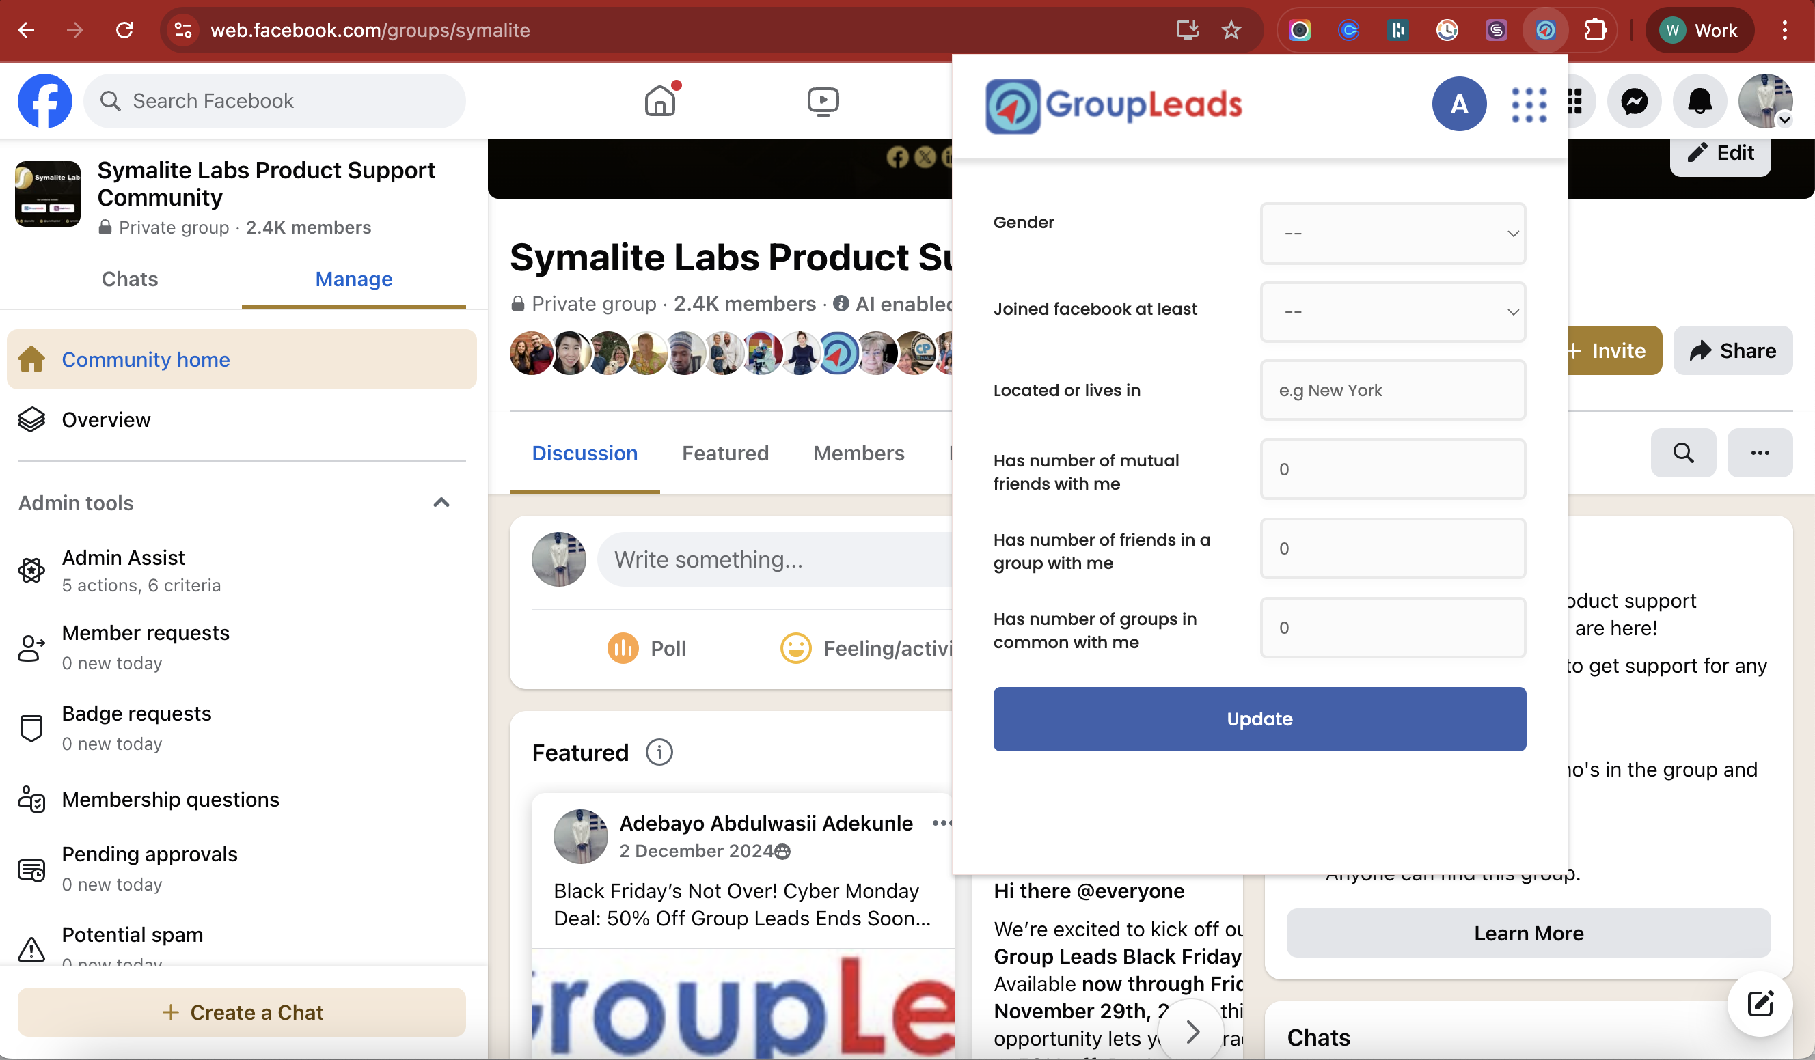
Task: Click the Invite button
Action: click(1614, 350)
